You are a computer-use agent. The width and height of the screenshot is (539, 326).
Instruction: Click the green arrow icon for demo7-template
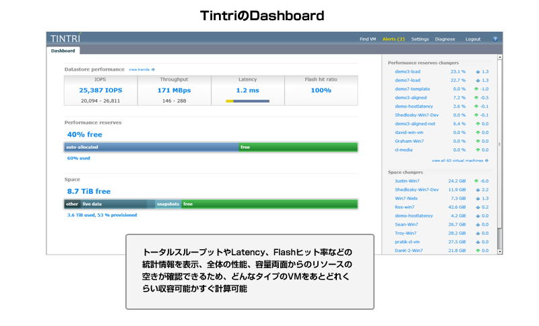click(478, 89)
